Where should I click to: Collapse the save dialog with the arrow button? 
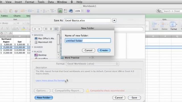(114, 20)
